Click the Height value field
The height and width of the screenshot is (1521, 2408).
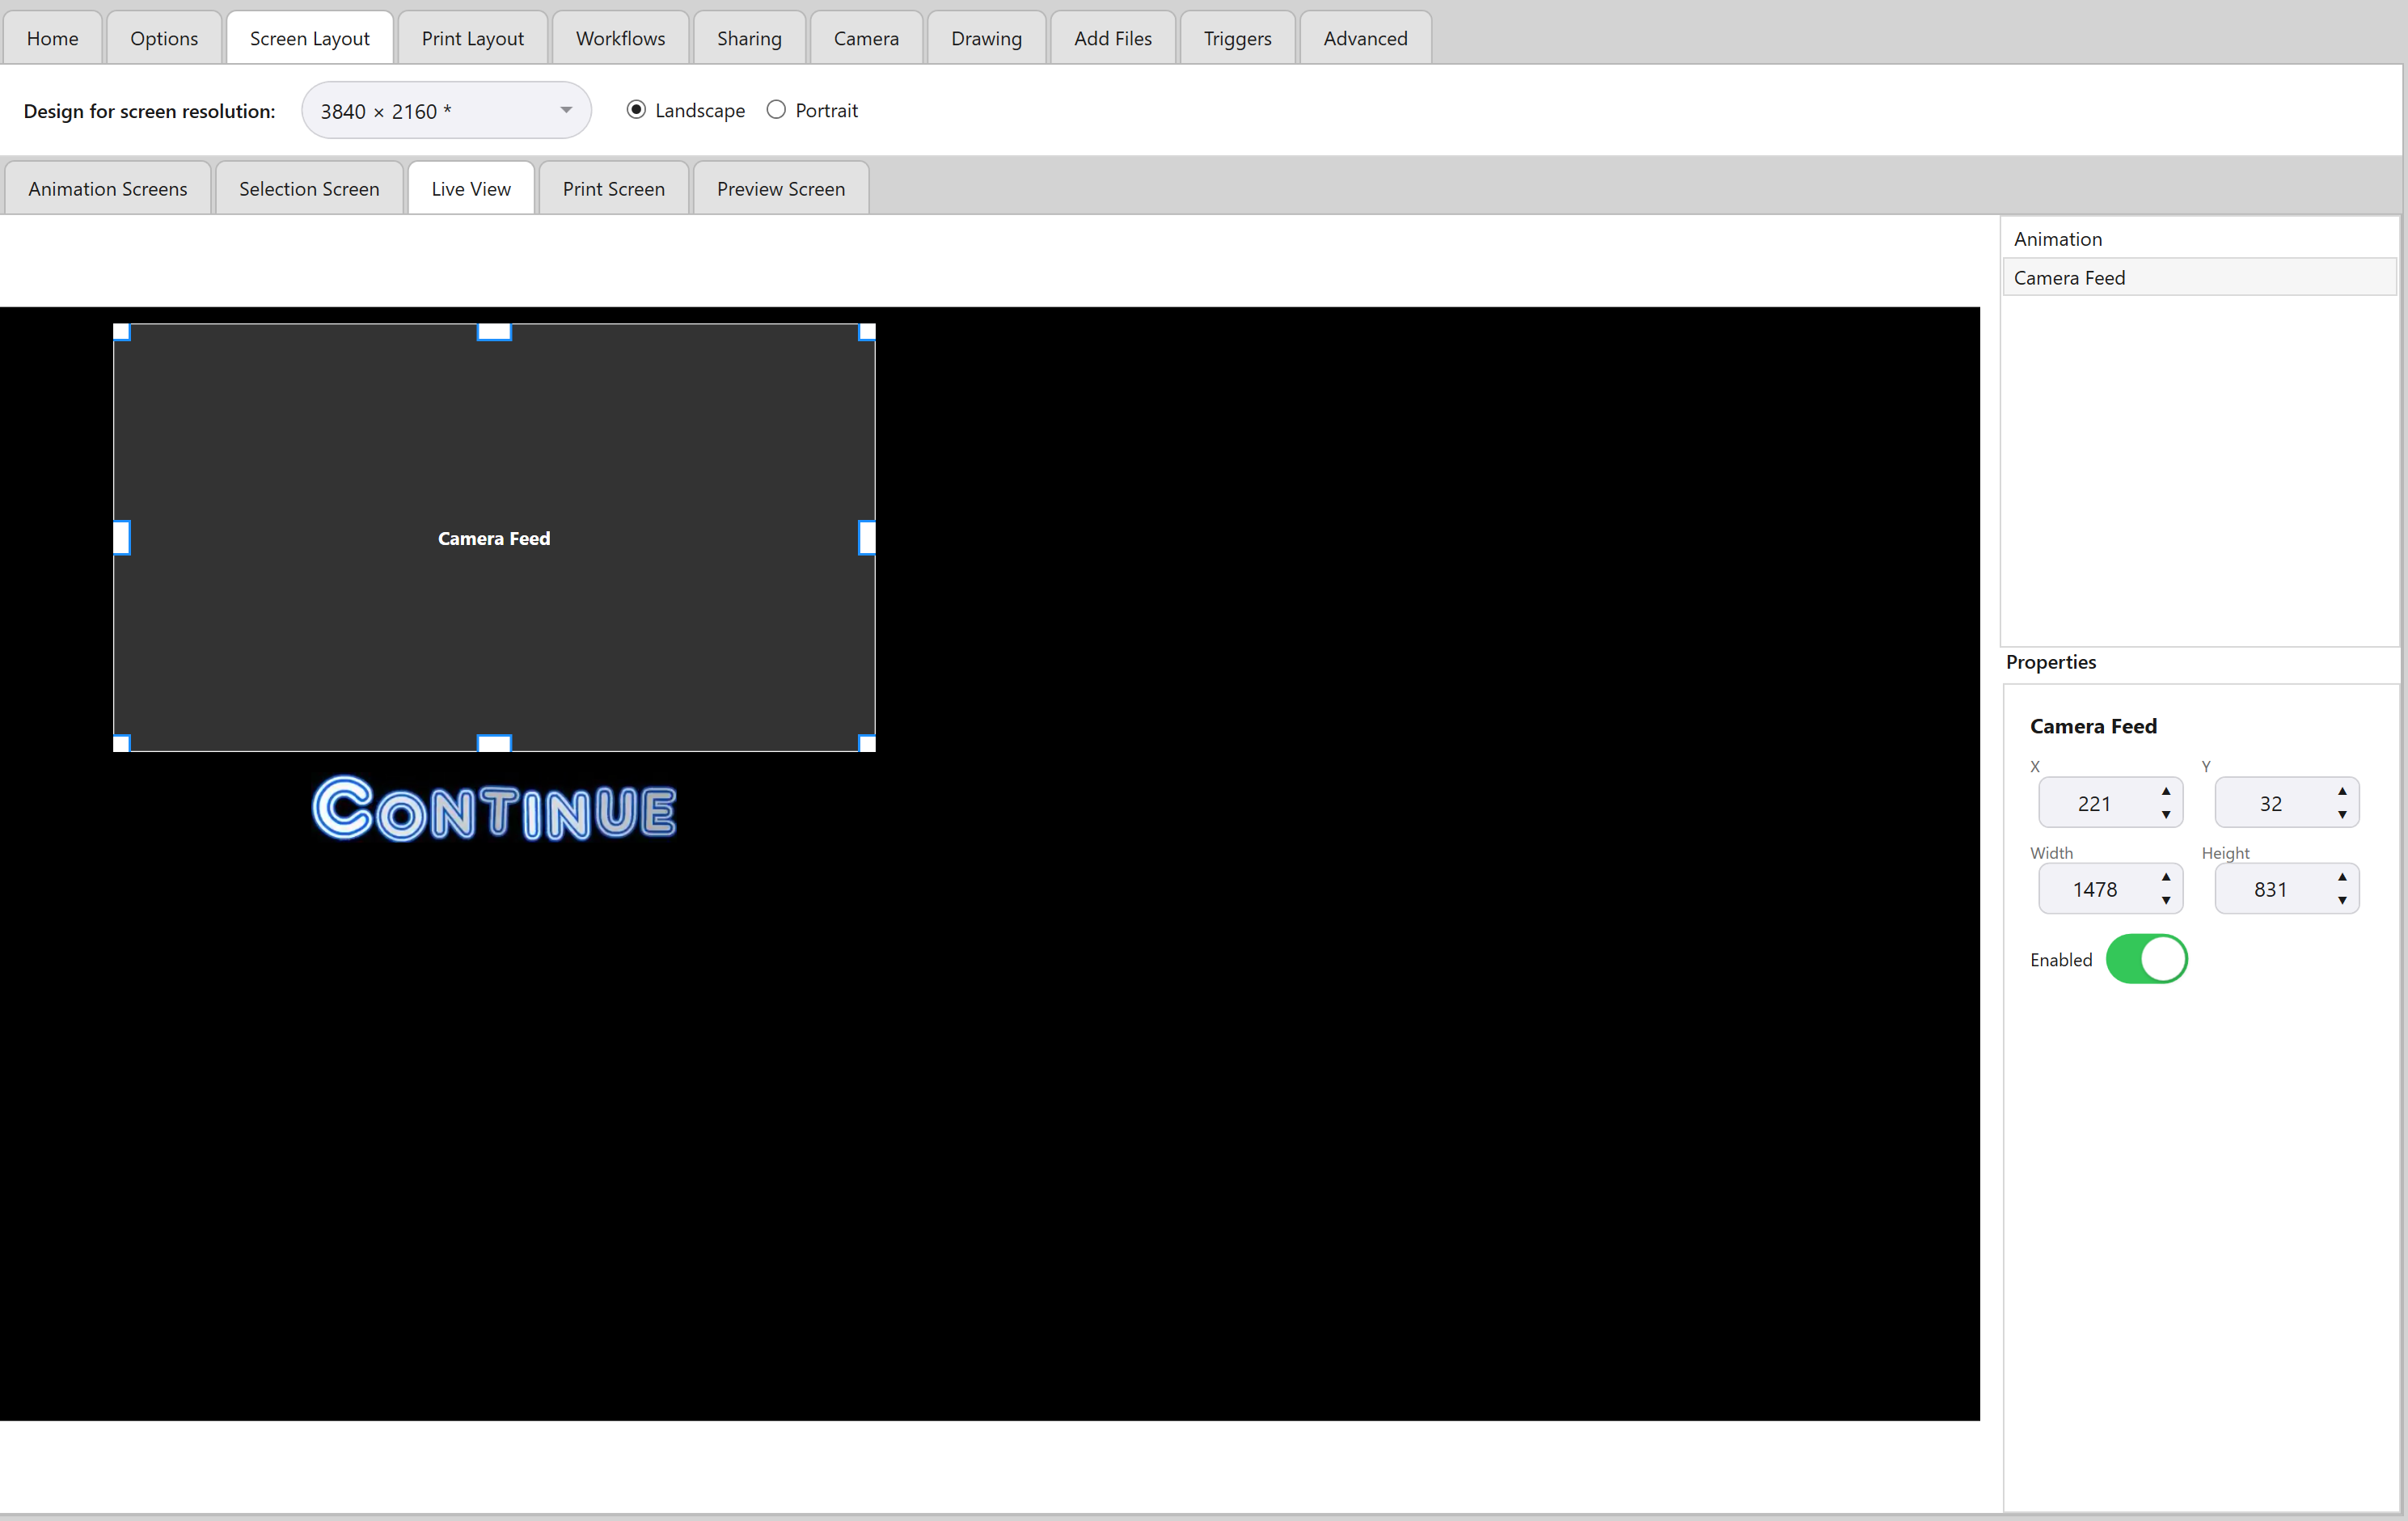(2271, 889)
